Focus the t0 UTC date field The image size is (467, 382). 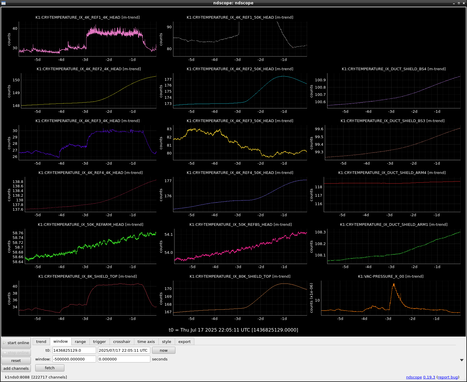pos(124,350)
